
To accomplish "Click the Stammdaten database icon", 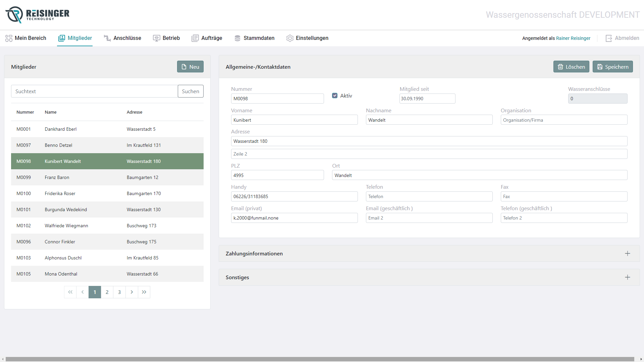I will [x=237, y=38].
